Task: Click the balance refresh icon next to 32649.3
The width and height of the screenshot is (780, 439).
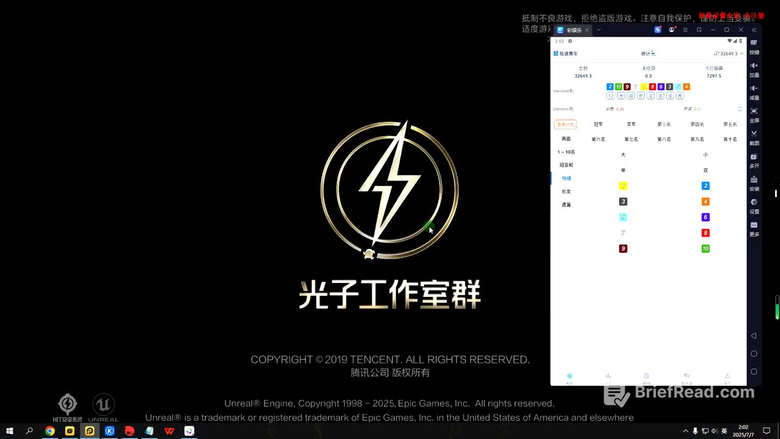Action: [x=717, y=54]
